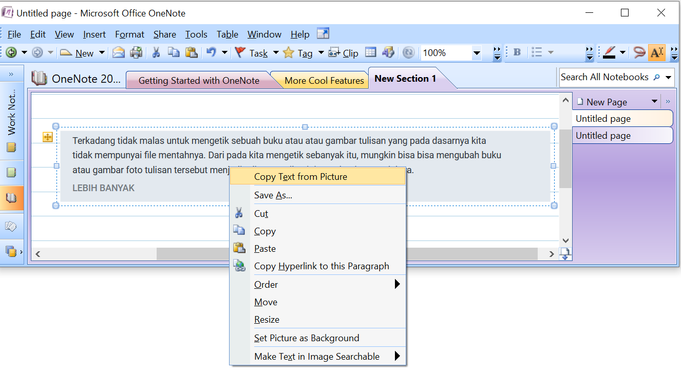Open the Undo history dropdown arrow
Screen dimensions: 681x371
pos(224,52)
